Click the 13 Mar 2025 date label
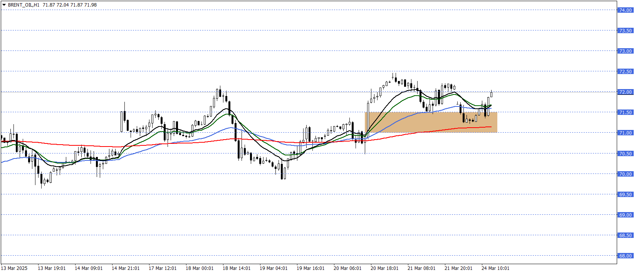Viewport: 636px width, 273px height. point(14,268)
